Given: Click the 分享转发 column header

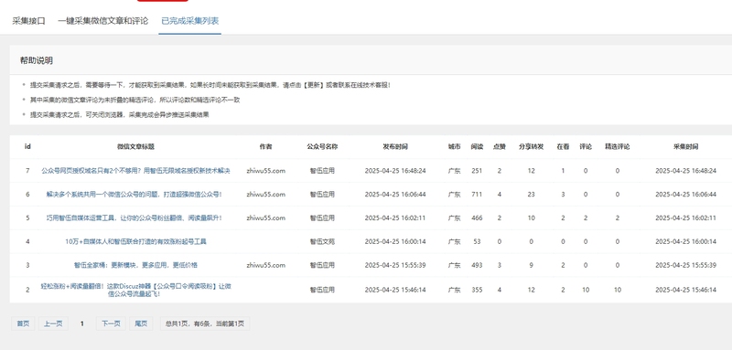Looking at the screenshot, I should [532, 147].
